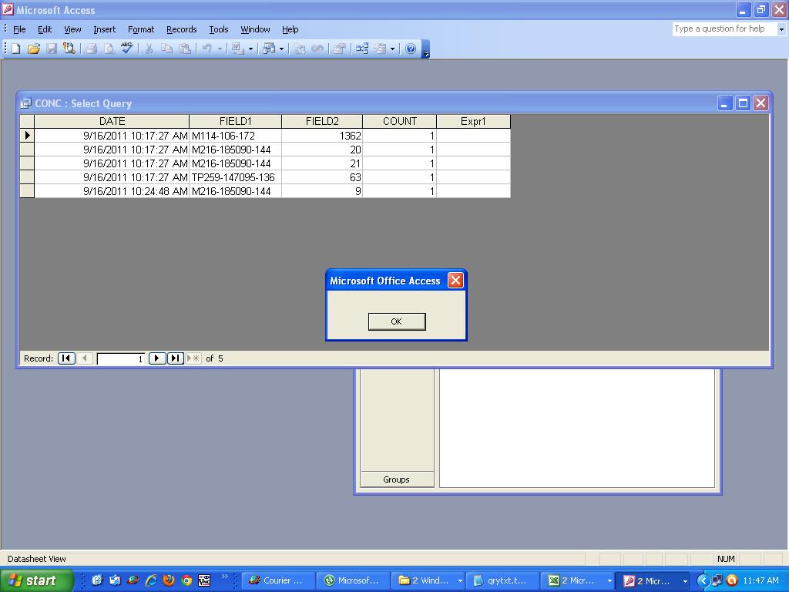Click the cell M114-106-172
The width and height of the screenshot is (789, 592).
[x=235, y=136]
